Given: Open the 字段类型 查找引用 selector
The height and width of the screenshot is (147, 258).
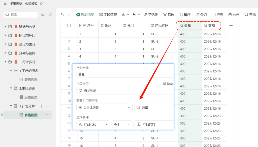Looking at the screenshot, I should [125, 91].
